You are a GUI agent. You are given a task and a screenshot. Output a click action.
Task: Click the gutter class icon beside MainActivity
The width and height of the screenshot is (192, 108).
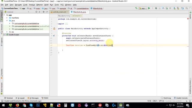click(54, 28)
